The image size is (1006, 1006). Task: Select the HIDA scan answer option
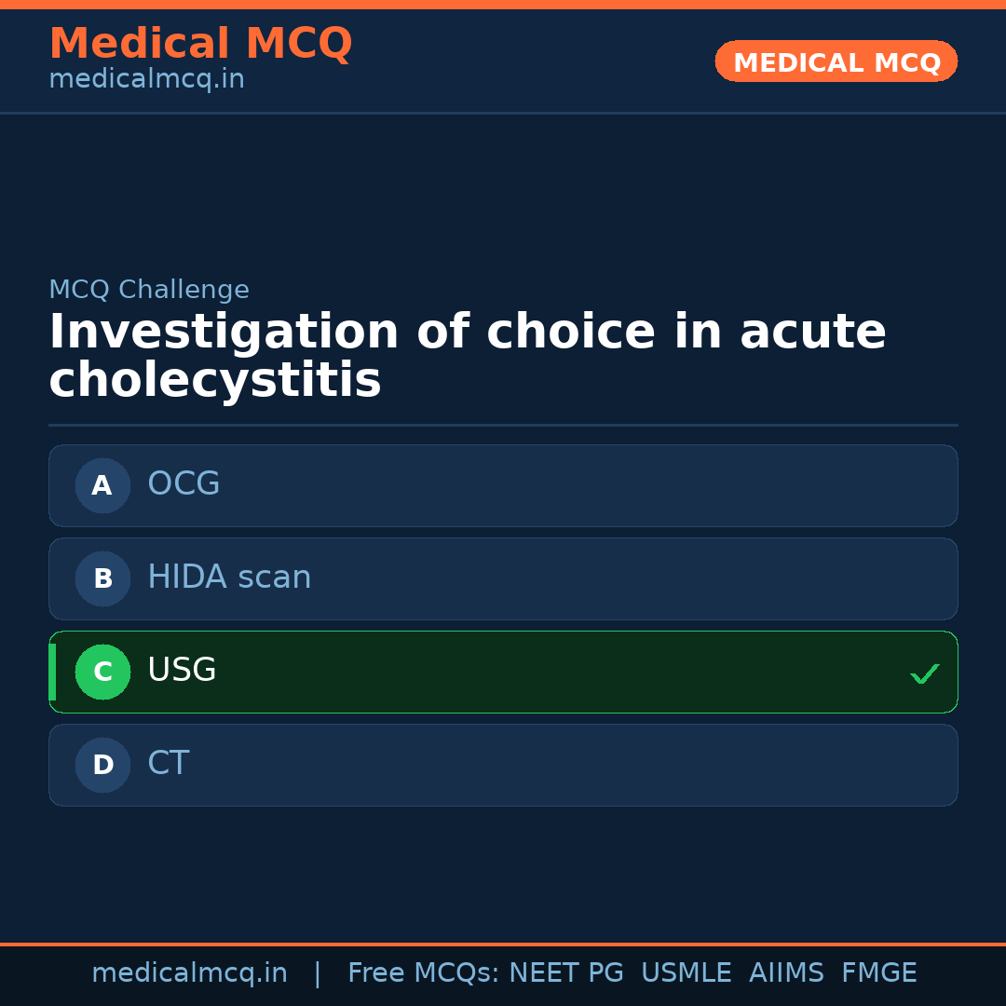pyautogui.click(x=503, y=578)
